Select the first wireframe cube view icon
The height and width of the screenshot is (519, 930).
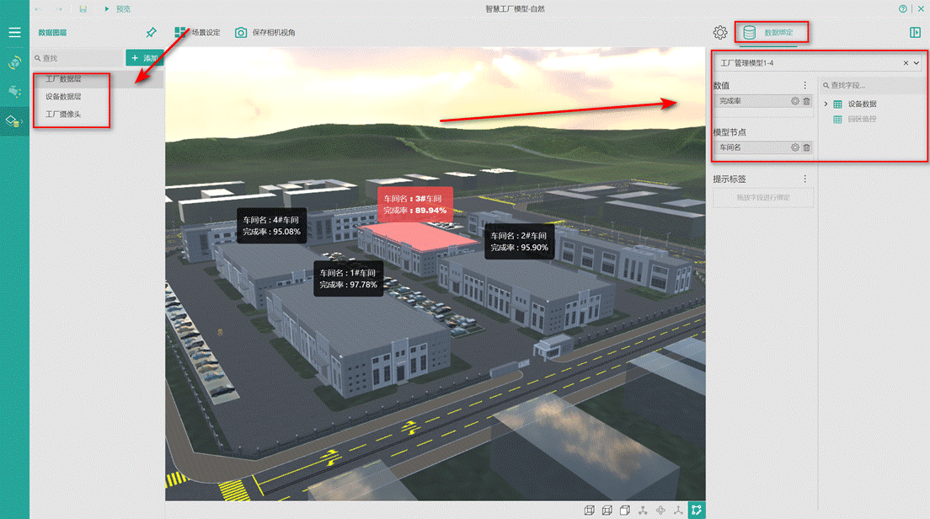589,511
